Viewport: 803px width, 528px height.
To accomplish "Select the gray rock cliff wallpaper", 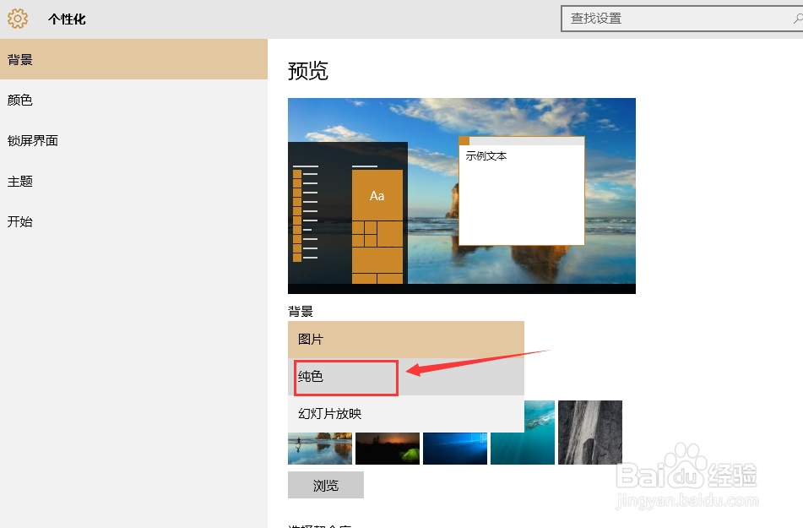I will pos(589,433).
